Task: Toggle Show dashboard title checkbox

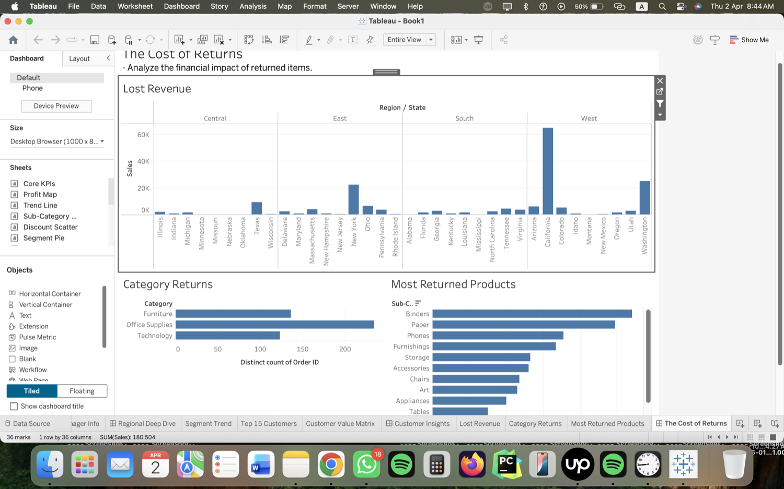Action: tap(14, 406)
